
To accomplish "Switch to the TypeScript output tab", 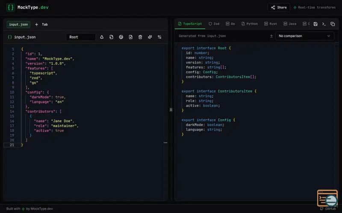I will [190, 24].
